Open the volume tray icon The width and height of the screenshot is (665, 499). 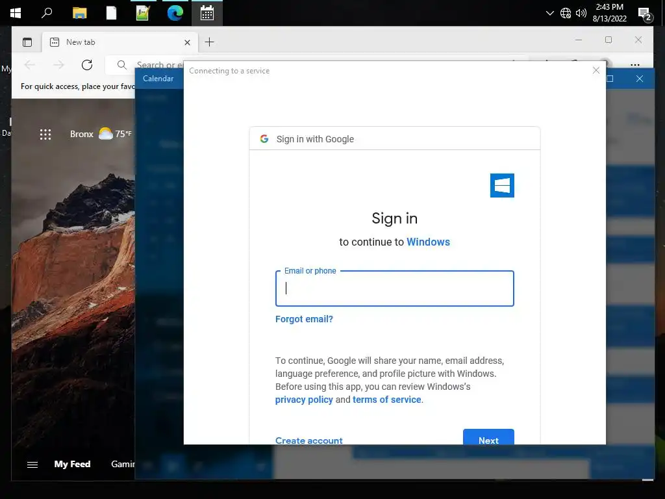click(x=581, y=13)
